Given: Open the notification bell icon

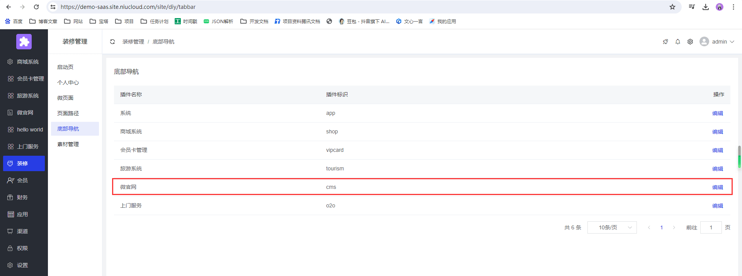Looking at the screenshot, I should click(677, 42).
